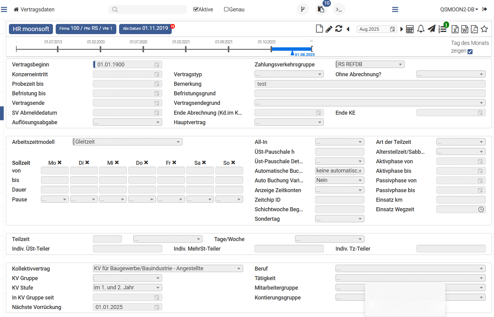494x317 pixels.
Task: Click the top search input field
Action: (x=147, y=10)
